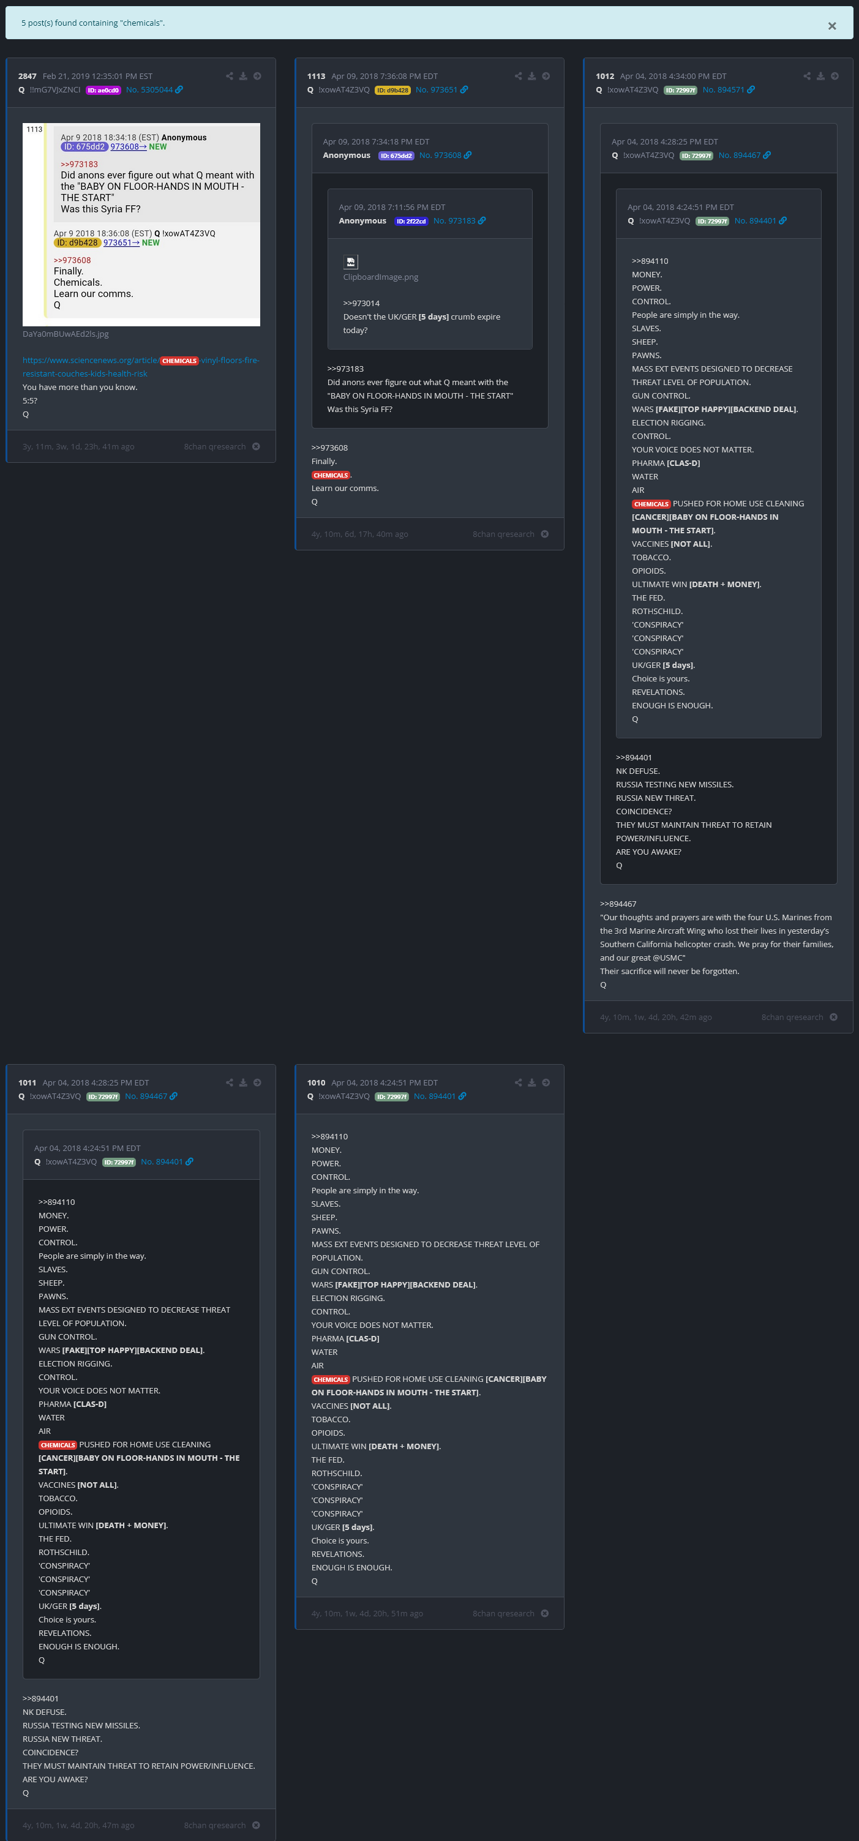This screenshot has width=859, height=1841.
Task: Click the "4y, 10m, 6d, 17h, 40m ago" timestamp
Action: 359,534
